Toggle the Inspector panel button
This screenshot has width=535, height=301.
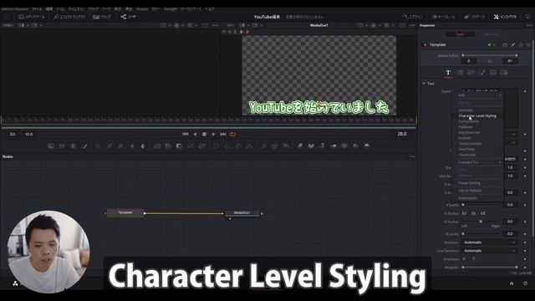point(505,17)
